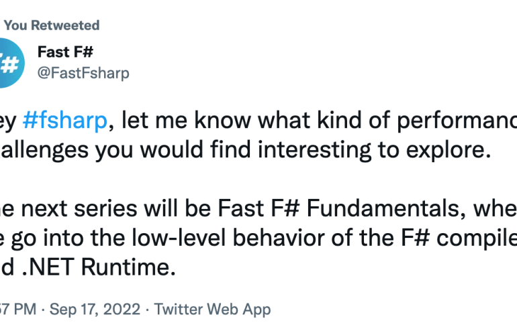Click the tweet's PM posting time
This screenshot has height=335, width=517.
(13, 310)
